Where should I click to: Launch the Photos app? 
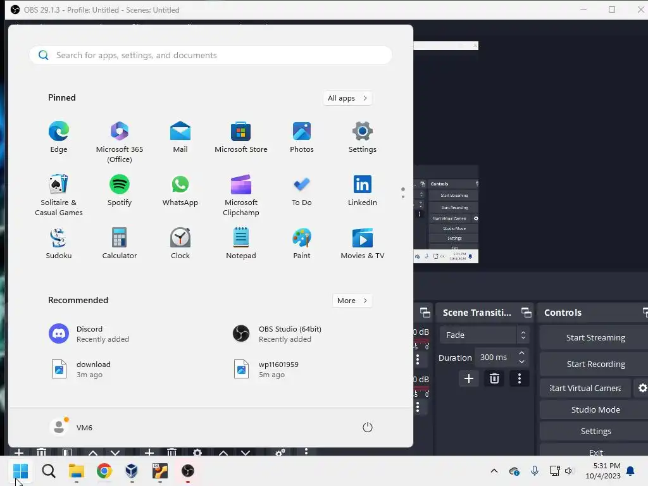click(x=302, y=137)
